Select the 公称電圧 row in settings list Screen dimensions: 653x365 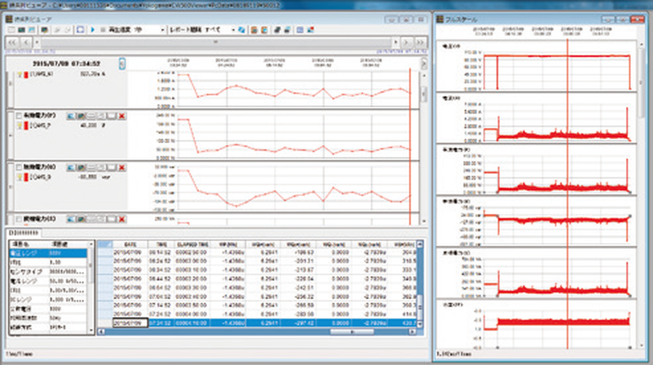point(48,309)
